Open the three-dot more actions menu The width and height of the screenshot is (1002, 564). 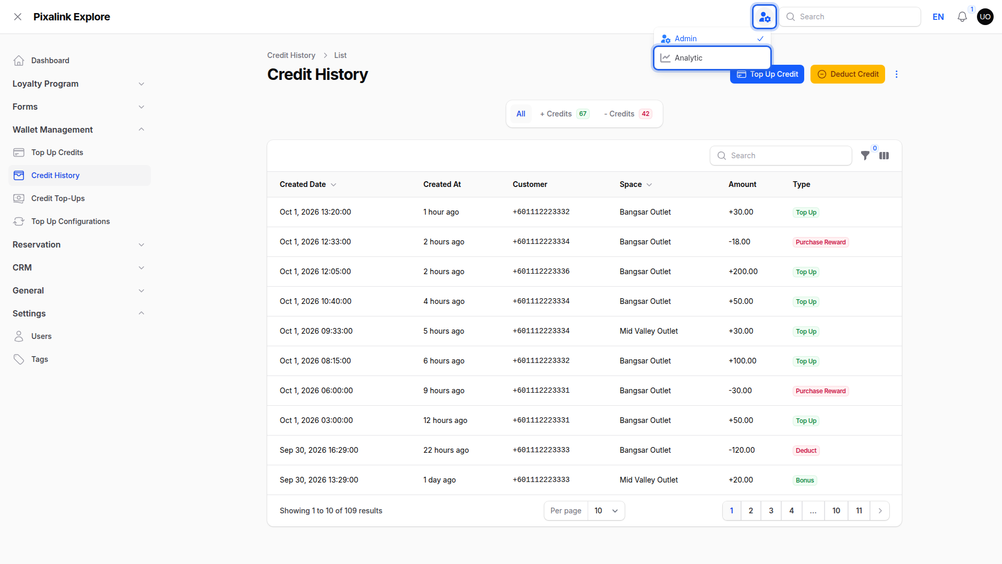pyautogui.click(x=897, y=74)
